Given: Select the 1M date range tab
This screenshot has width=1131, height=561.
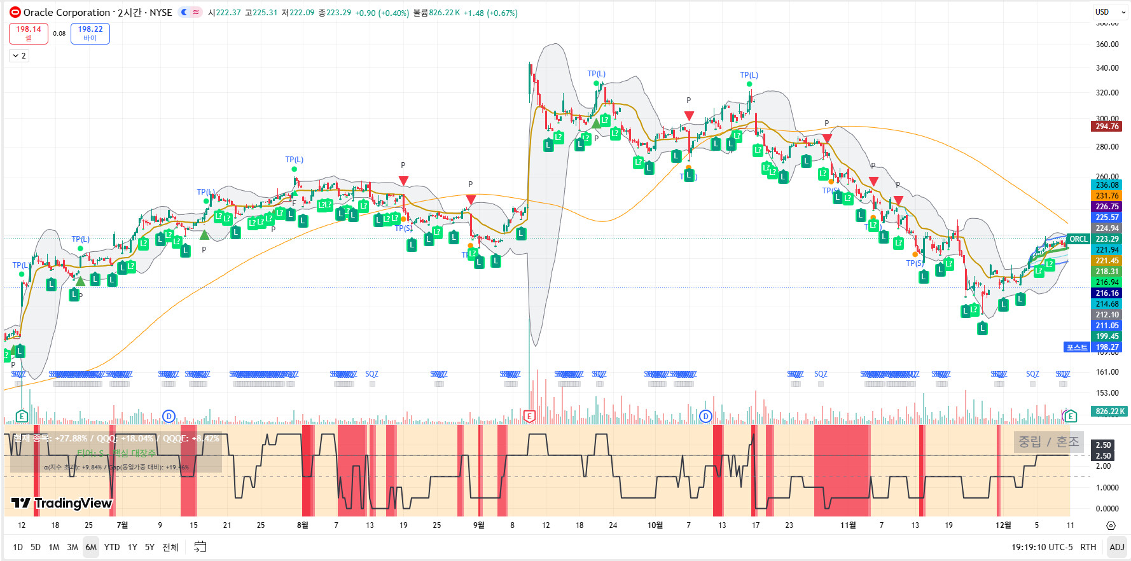Looking at the screenshot, I should 54,547.
